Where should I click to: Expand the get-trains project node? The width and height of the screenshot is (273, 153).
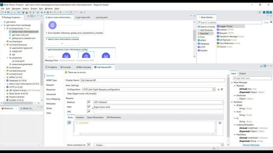click(2, 22)
